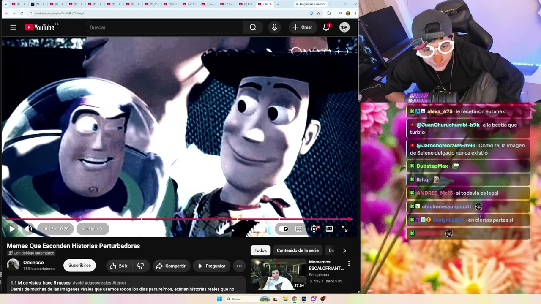Open the YouTube guide hamburger menu
Image resolution: width=541 pixels, height=304 pixels.
pyautogui.click(x=13, y=27)
